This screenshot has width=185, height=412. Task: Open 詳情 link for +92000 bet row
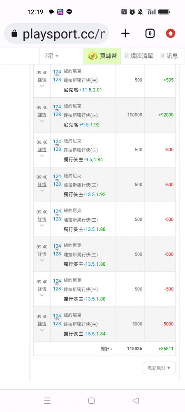[x=42, y=115]
